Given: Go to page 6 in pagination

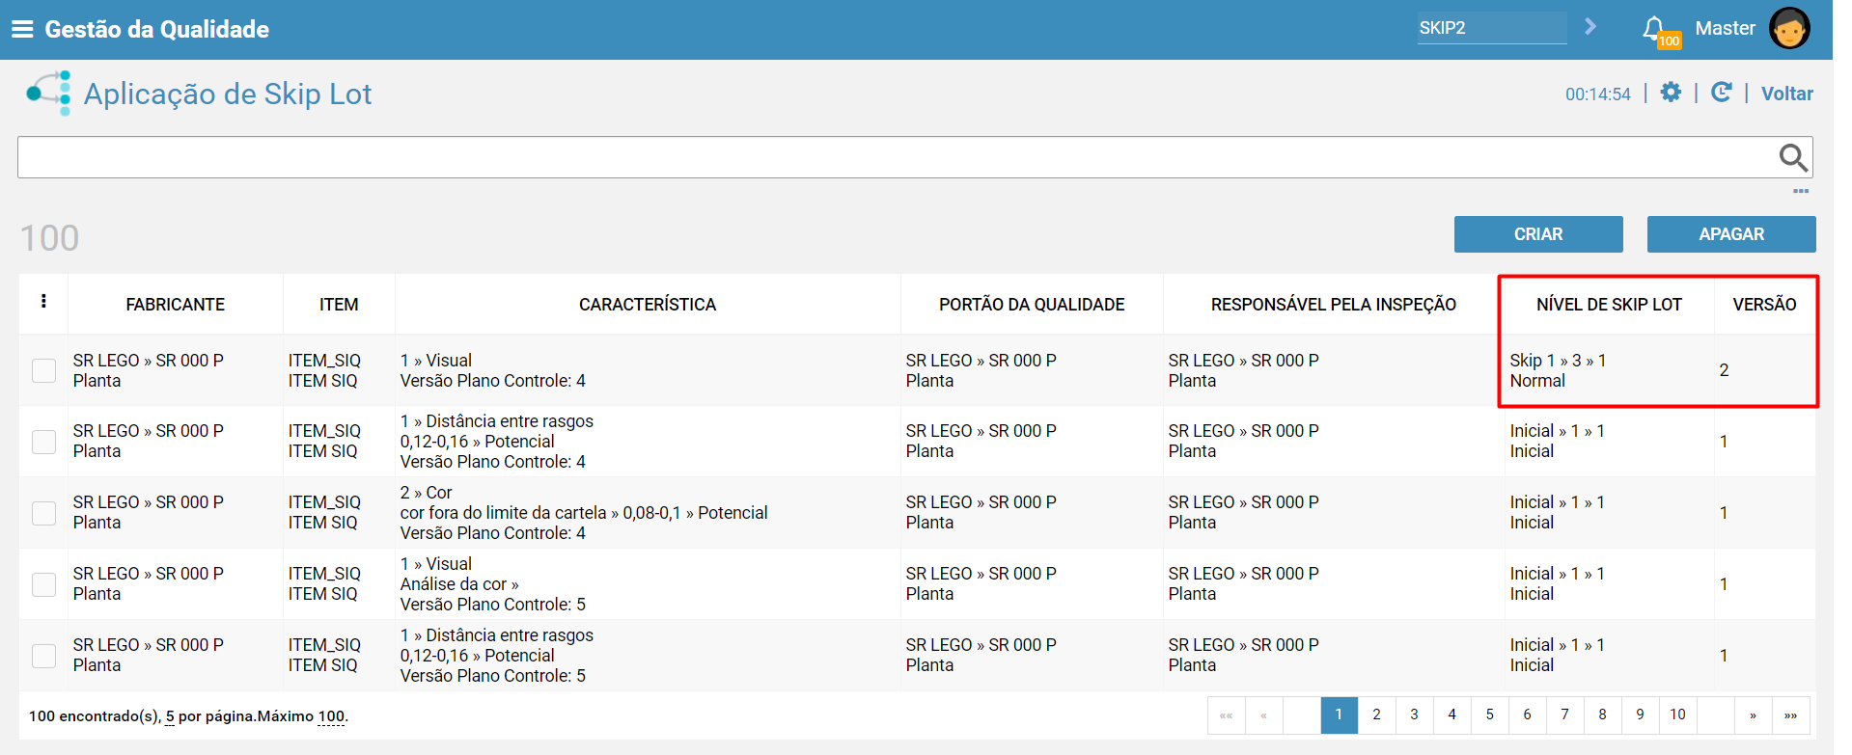Looking at the screenshot, I should point(1527,715).
